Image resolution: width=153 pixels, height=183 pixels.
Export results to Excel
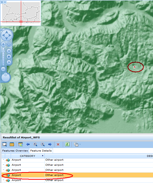(67, 144)
